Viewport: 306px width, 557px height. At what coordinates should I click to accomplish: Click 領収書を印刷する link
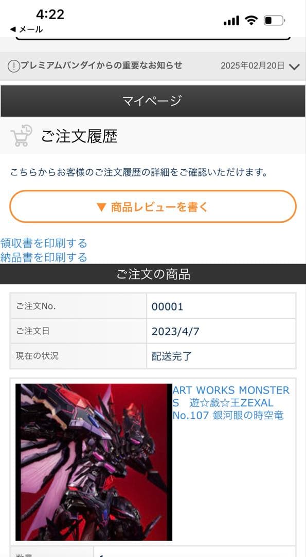click(44, 243)
